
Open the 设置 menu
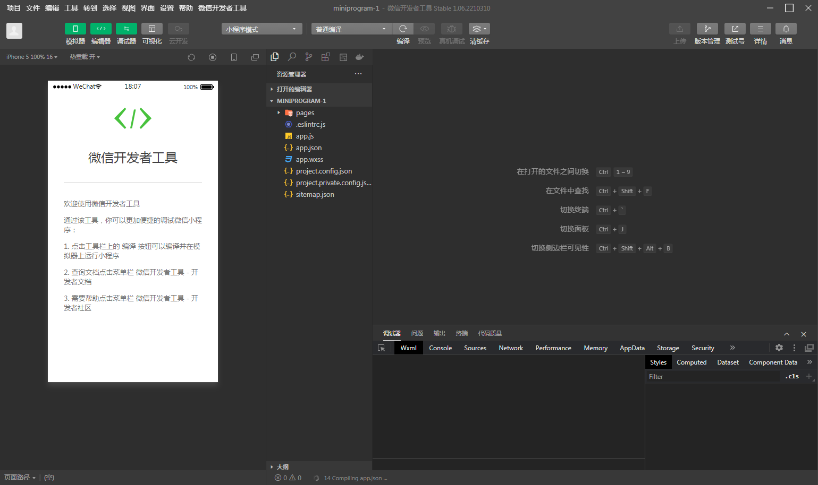(167, 8)
